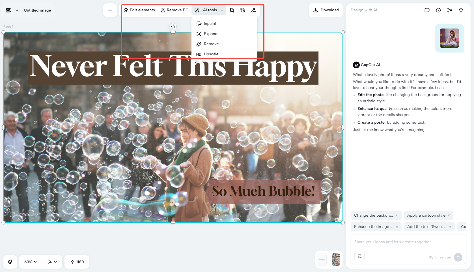
Task: Click the plus icon to add elements
Action: click(110, 10)
